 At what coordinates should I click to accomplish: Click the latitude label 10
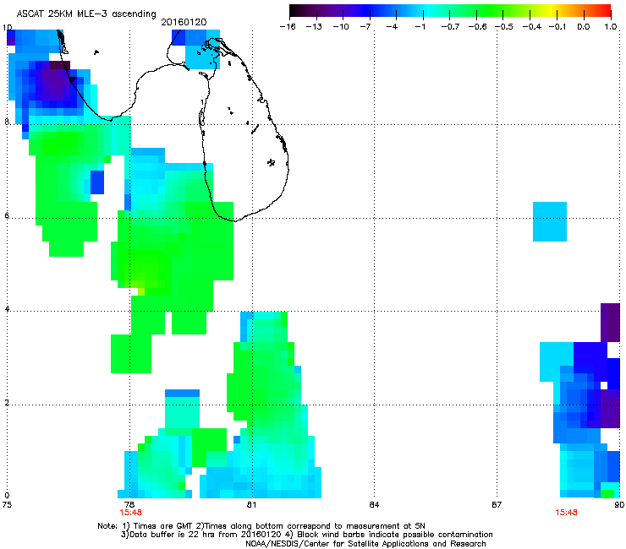tap(7, 28)
